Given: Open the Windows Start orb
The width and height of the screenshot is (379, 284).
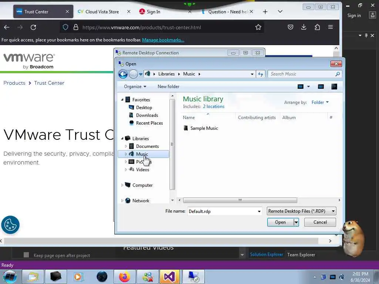Looking at the screenshot, I should (10, 277).
